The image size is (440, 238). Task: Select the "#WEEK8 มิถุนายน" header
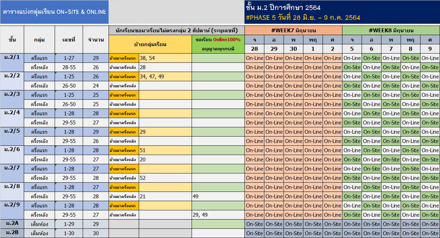(x=391, y=31)
